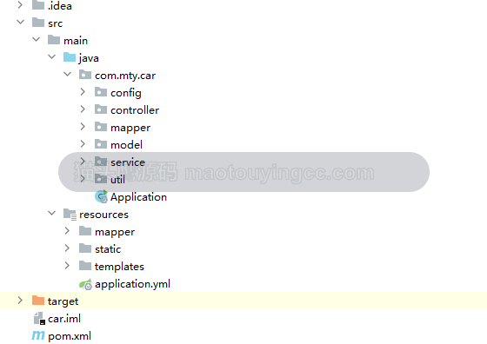This screenshot has height=344, width=487.
Task: Click the com.mty.car package icon
Action: pyautogui.click(x=85, y=75)
